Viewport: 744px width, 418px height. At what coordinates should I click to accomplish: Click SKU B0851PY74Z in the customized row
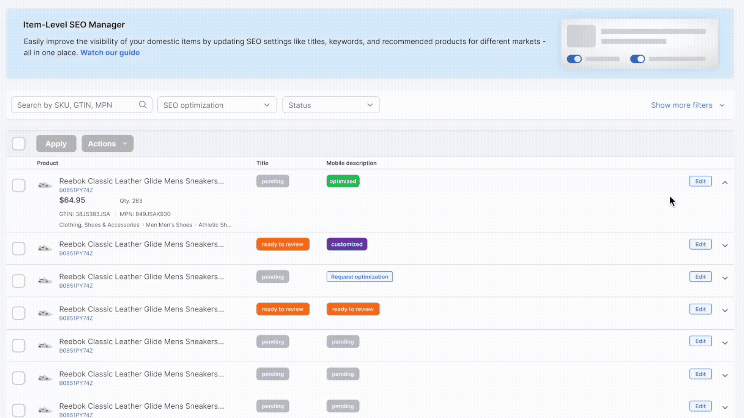pyautogui.click(x=76, y=253)
